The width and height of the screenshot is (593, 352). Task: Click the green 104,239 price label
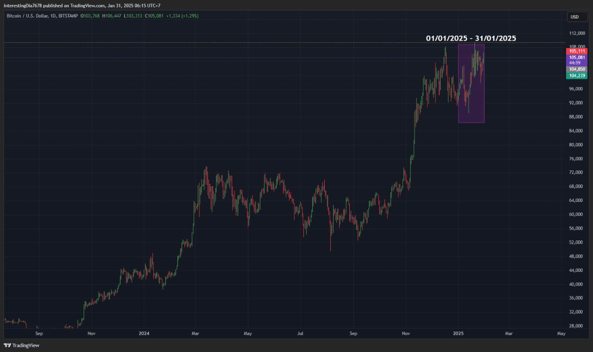tap(577, 75)
